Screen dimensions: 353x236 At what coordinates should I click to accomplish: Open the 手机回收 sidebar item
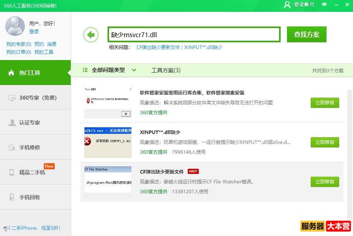[x=35, y=197]
